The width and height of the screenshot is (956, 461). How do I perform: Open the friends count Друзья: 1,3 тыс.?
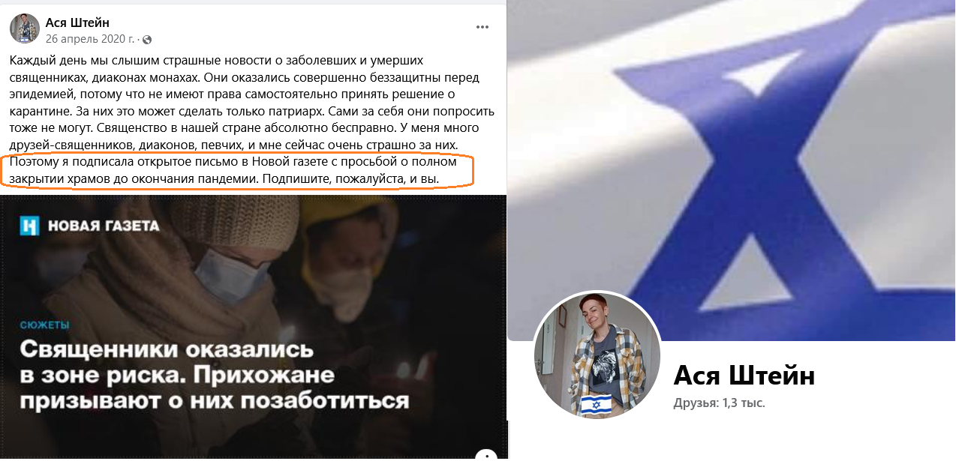click(x=719, y=403)
